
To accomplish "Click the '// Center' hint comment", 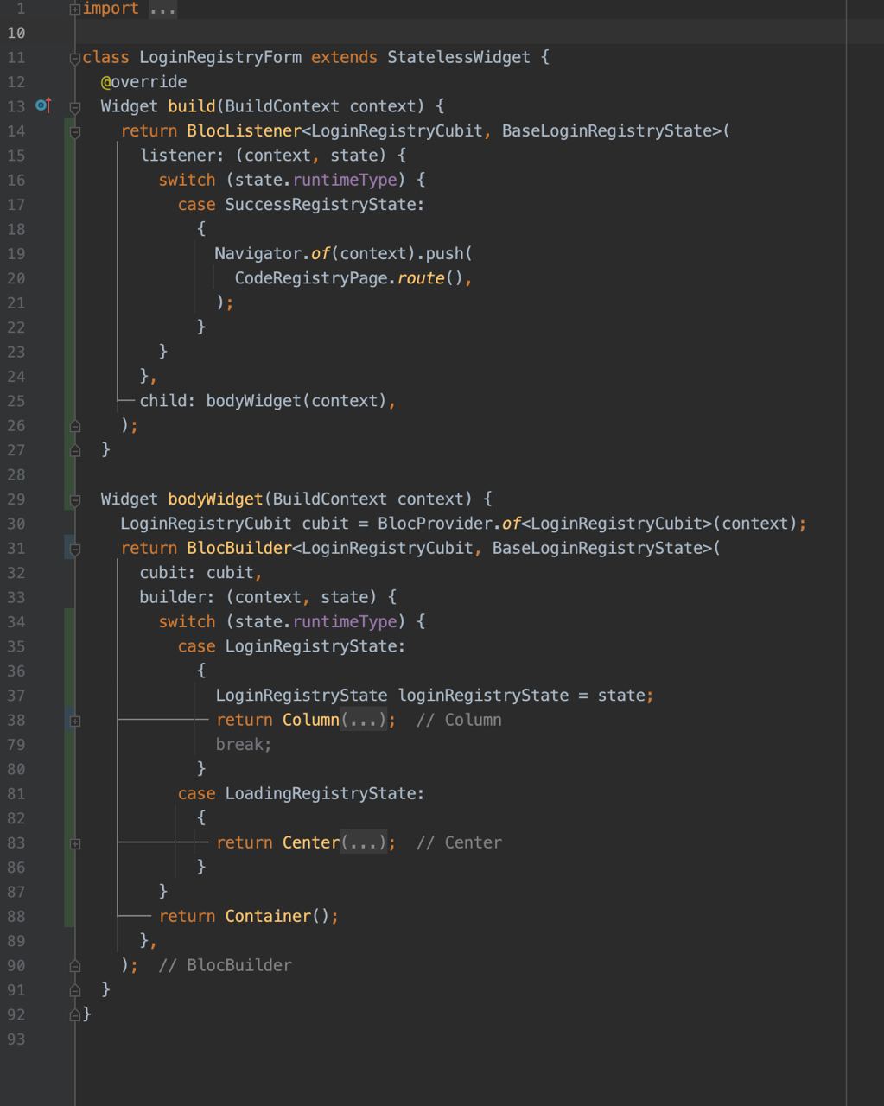I will click(459, 842).
